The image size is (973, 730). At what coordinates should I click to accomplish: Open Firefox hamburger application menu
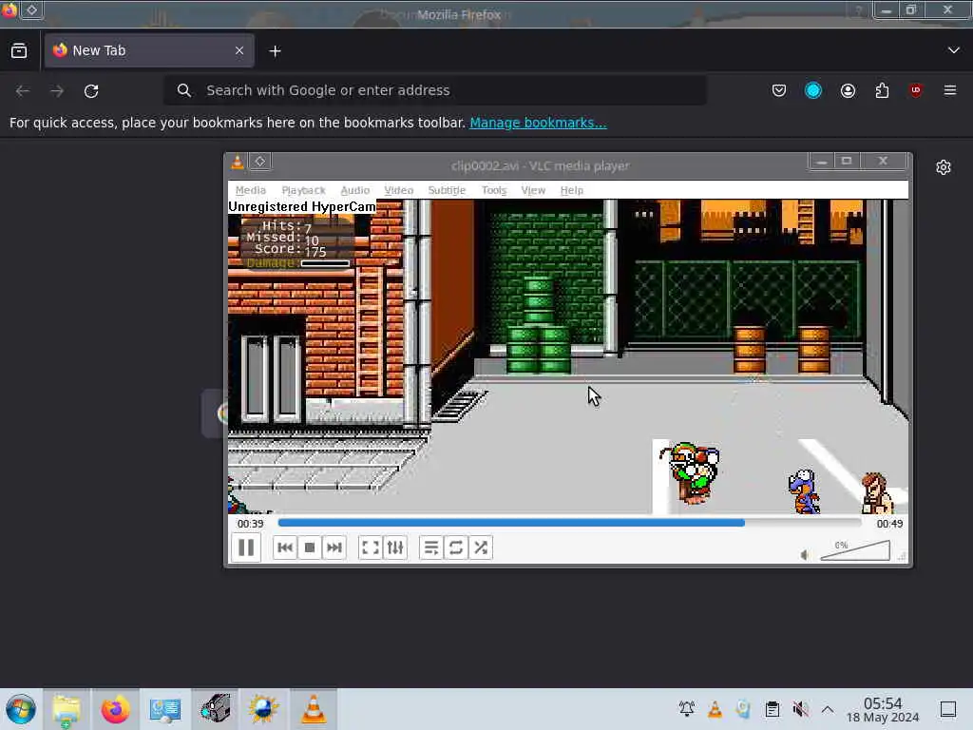pos(950,90)
